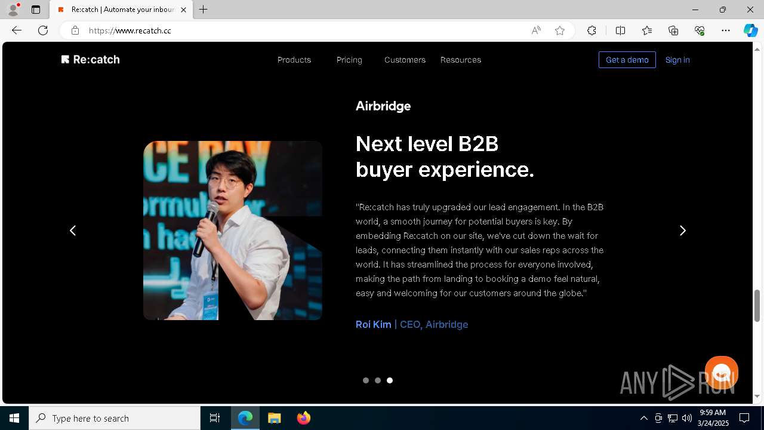Select Microsoft Edge taskbar icon
This screenshot has height=430, width=764.
pyautogui.click(x=245, y=418)
